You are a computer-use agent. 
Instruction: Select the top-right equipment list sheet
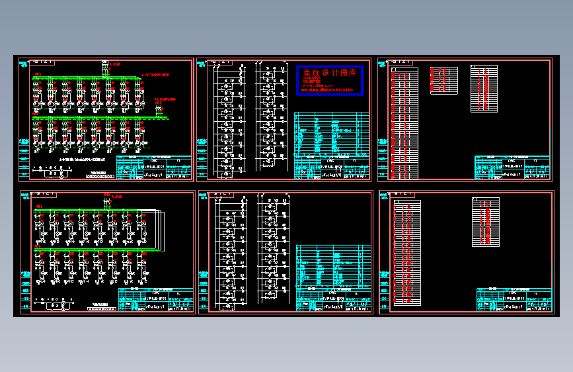pyautogui.click(x=465, y=120)
